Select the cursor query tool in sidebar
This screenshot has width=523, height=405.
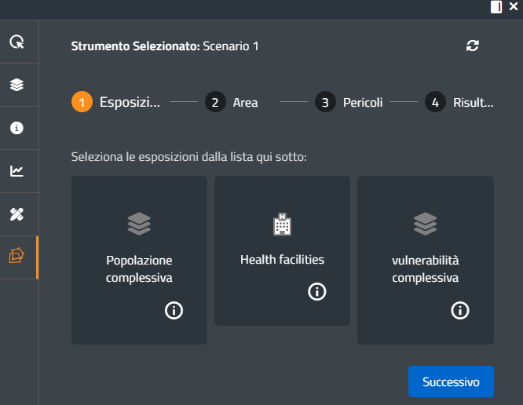pos(16,42)
